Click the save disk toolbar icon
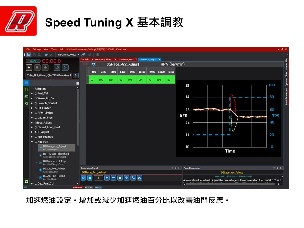304x228 pixels. point(34,55)
